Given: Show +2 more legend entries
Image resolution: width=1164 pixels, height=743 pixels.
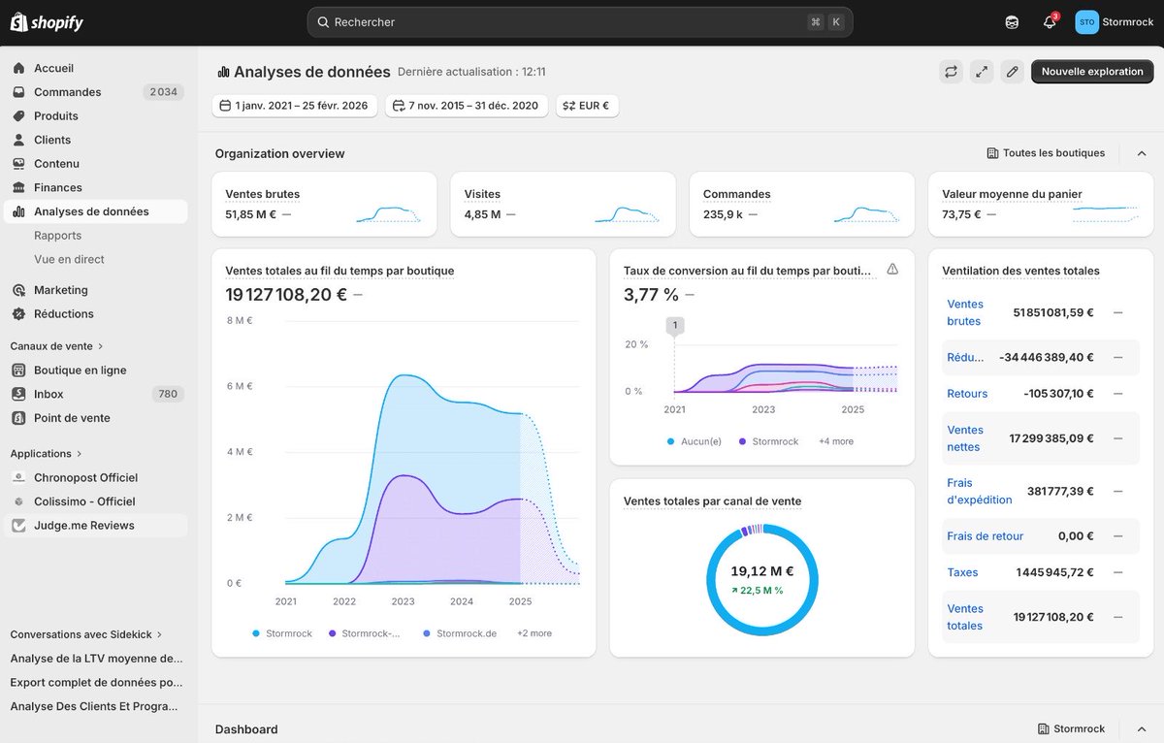Looking at the screenshot, I should tap(534, 633).
